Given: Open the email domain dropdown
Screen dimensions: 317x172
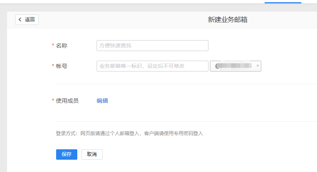Looking at the screenshot, I should coord(236,66).
